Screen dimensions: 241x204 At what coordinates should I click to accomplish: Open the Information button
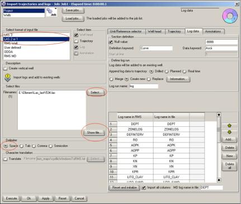pyautogui.click(x=178, y=79)
